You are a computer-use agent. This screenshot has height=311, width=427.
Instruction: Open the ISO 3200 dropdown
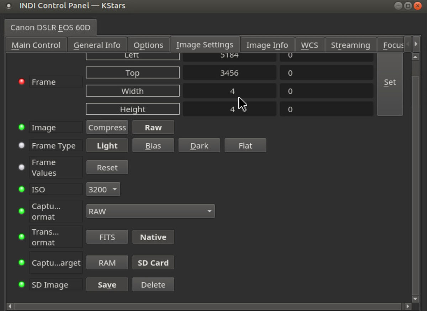click(103, 189)
